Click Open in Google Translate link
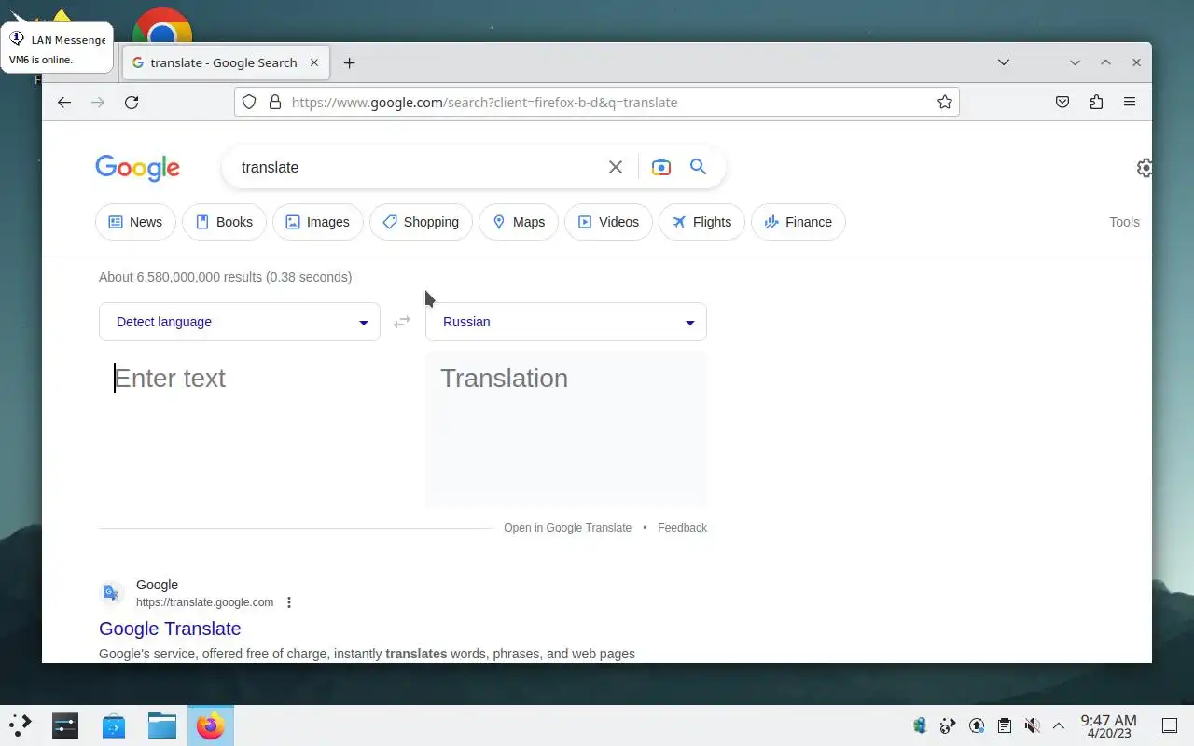The height and width of the screenshot is (746, 1194). point(567,528)
